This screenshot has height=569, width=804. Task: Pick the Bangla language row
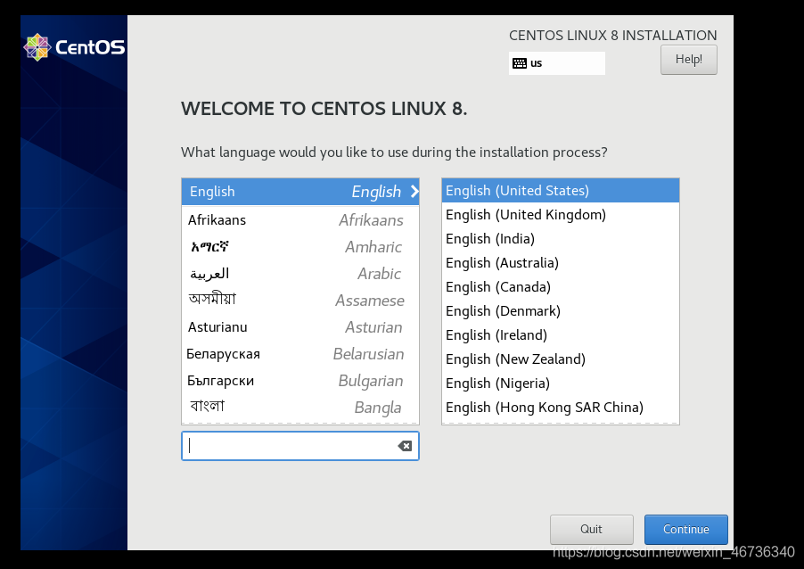(x=300, y=408)
